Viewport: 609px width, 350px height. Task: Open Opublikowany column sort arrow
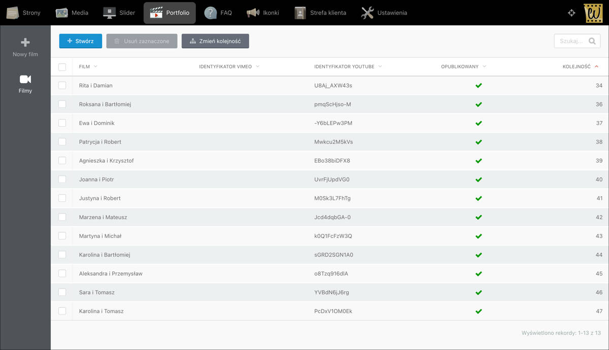pyautogui.click(x=484, y=66)
